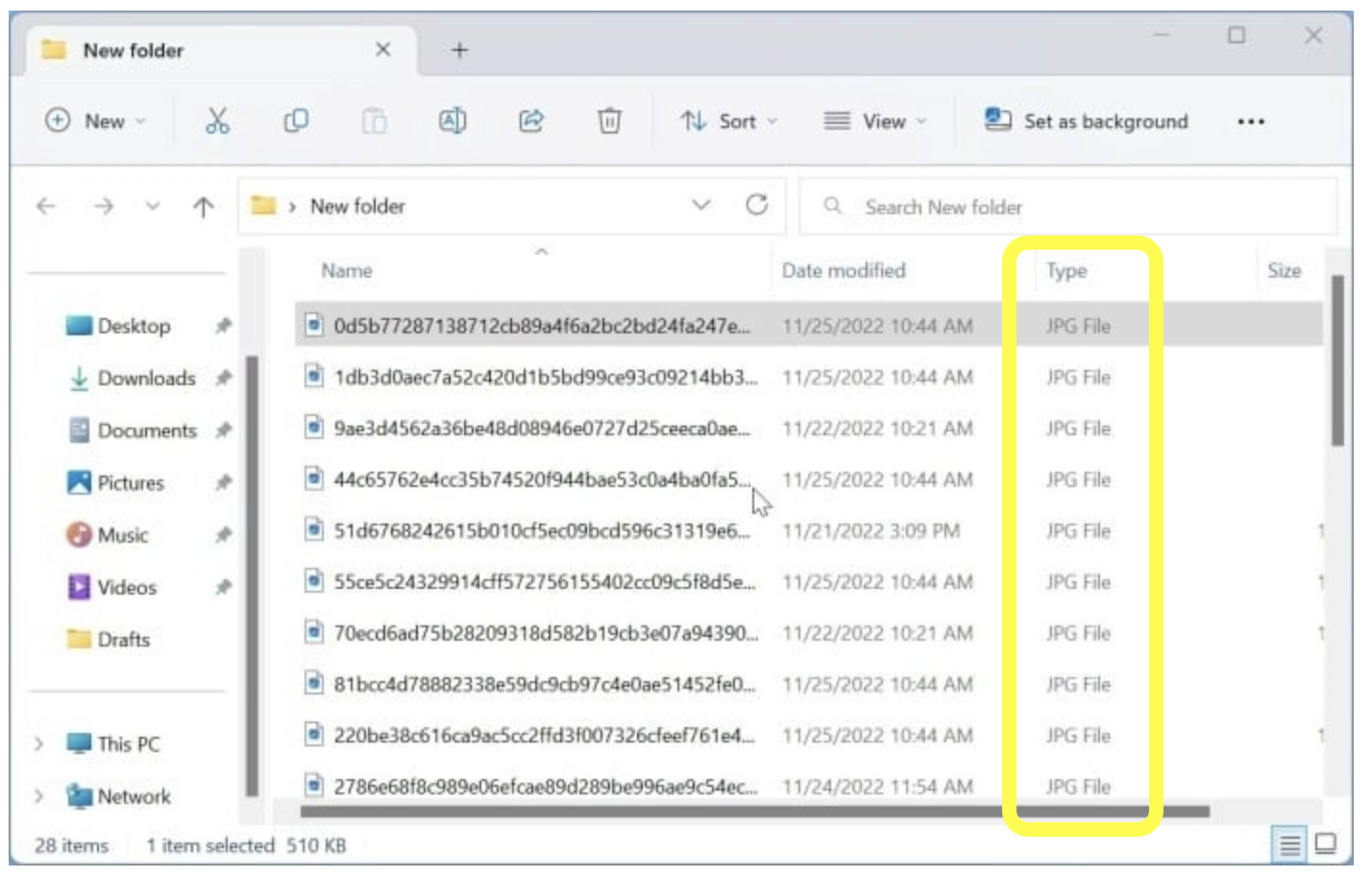Click the Delete trash can icon
This screenshot has width=1372, height=878.
click(x=609, y=121)
